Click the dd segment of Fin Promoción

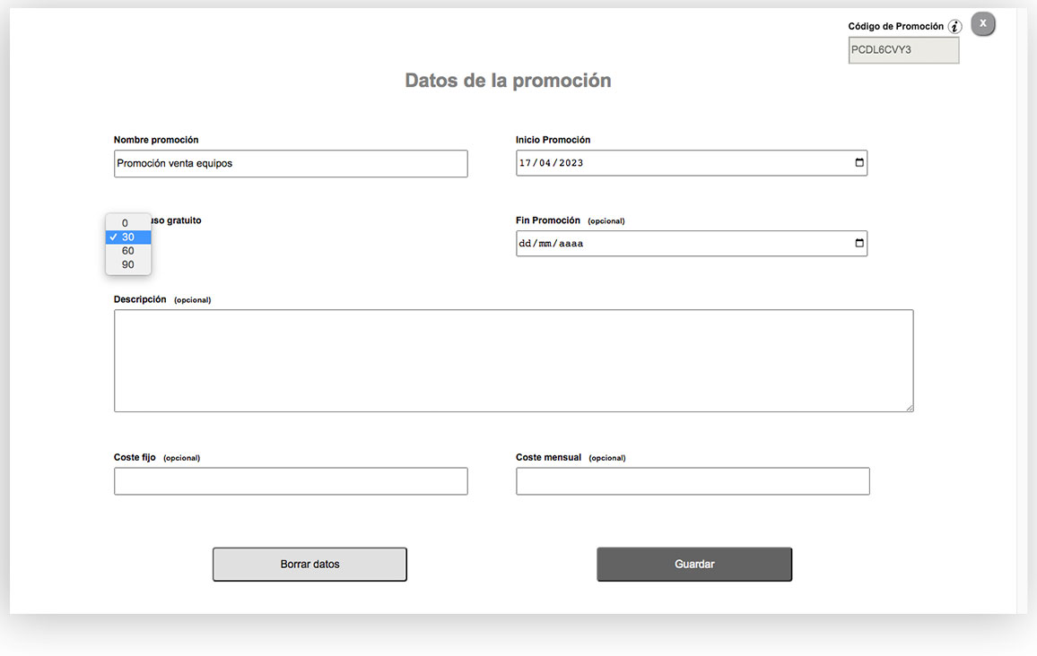coord(527,244)
